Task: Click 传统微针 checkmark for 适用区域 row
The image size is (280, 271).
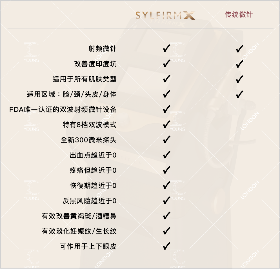Action: point(239,94)
